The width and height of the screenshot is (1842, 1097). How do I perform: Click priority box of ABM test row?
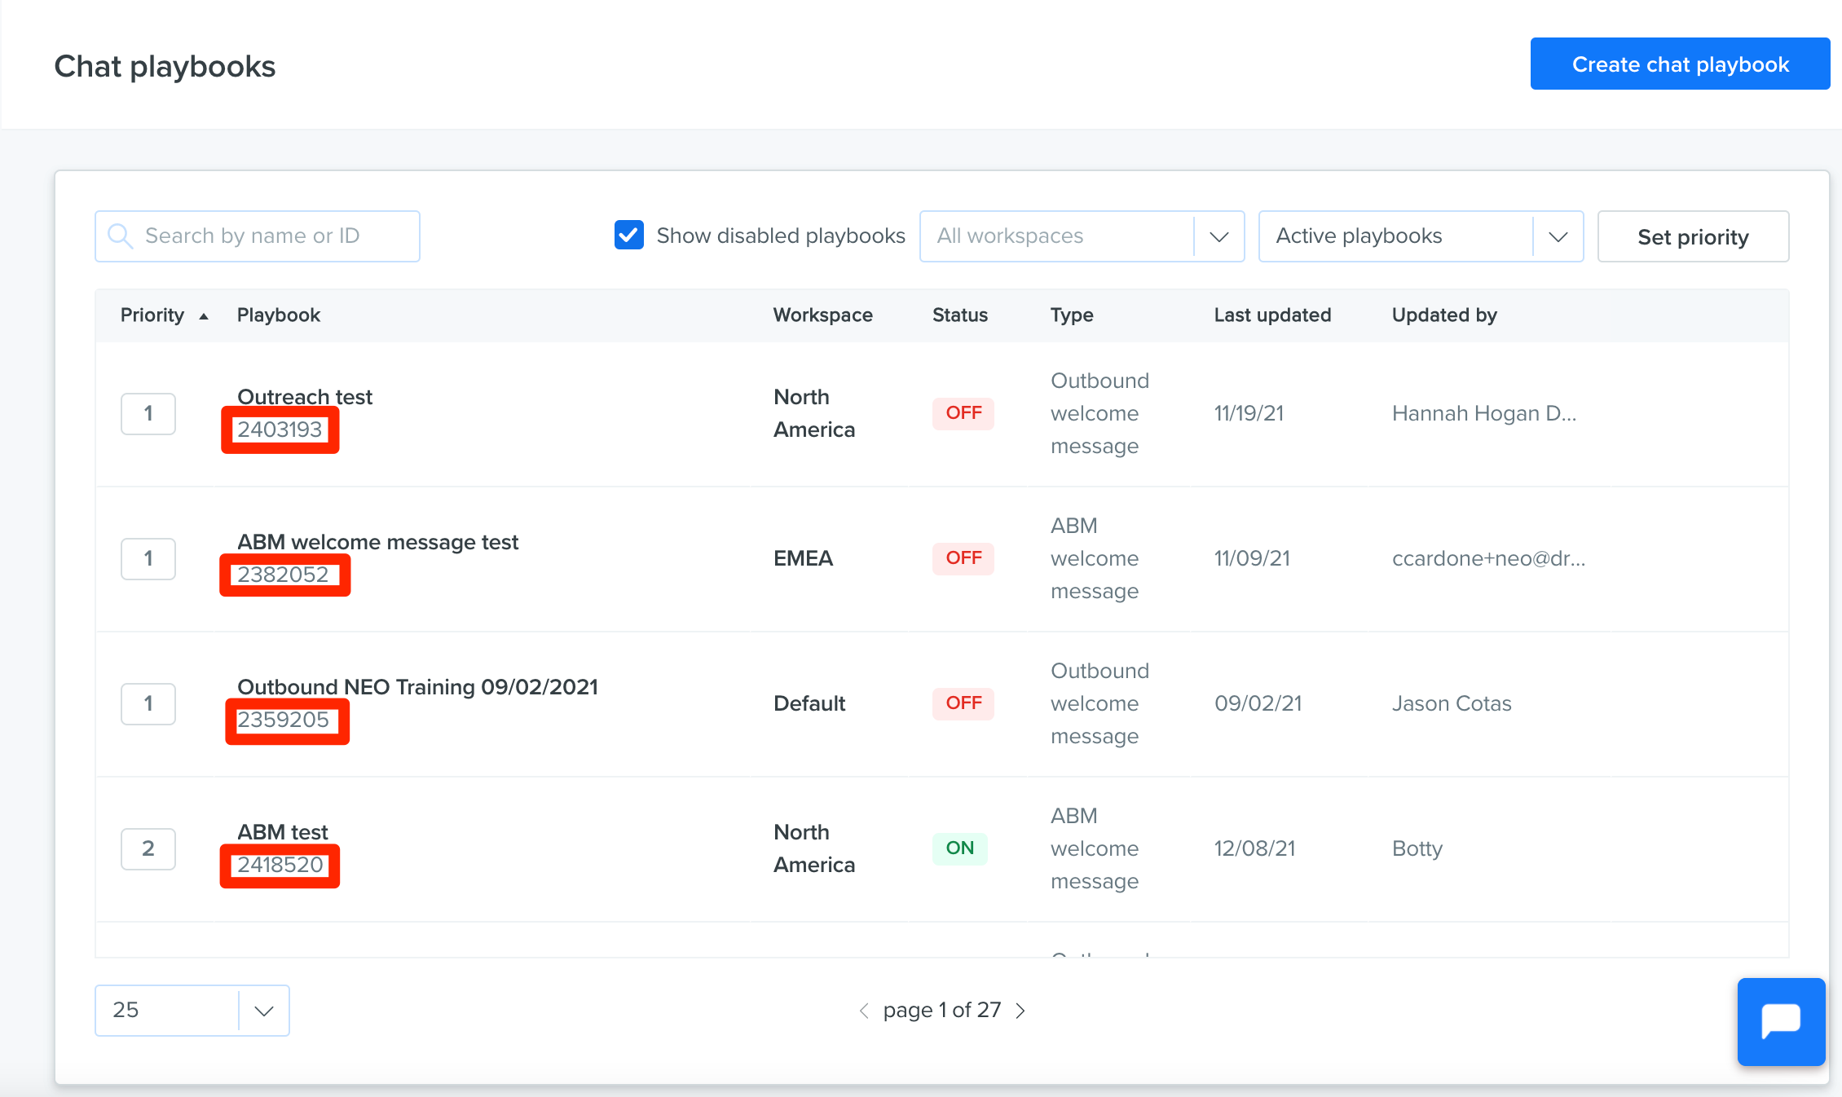point(148,849)
